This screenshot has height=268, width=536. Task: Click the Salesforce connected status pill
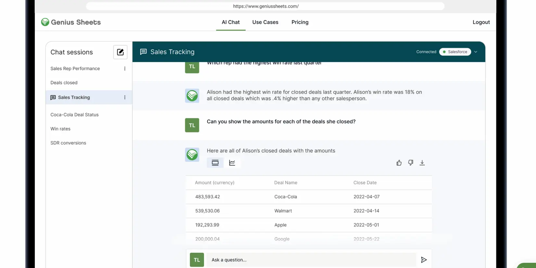455,52
